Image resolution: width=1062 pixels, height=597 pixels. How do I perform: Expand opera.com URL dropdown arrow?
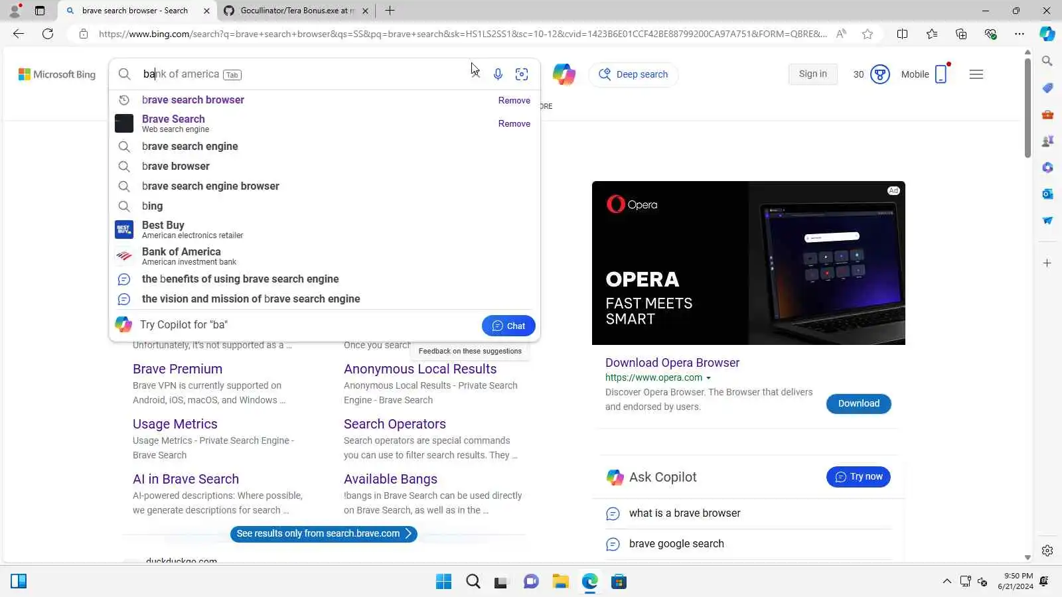coord(709,378)
